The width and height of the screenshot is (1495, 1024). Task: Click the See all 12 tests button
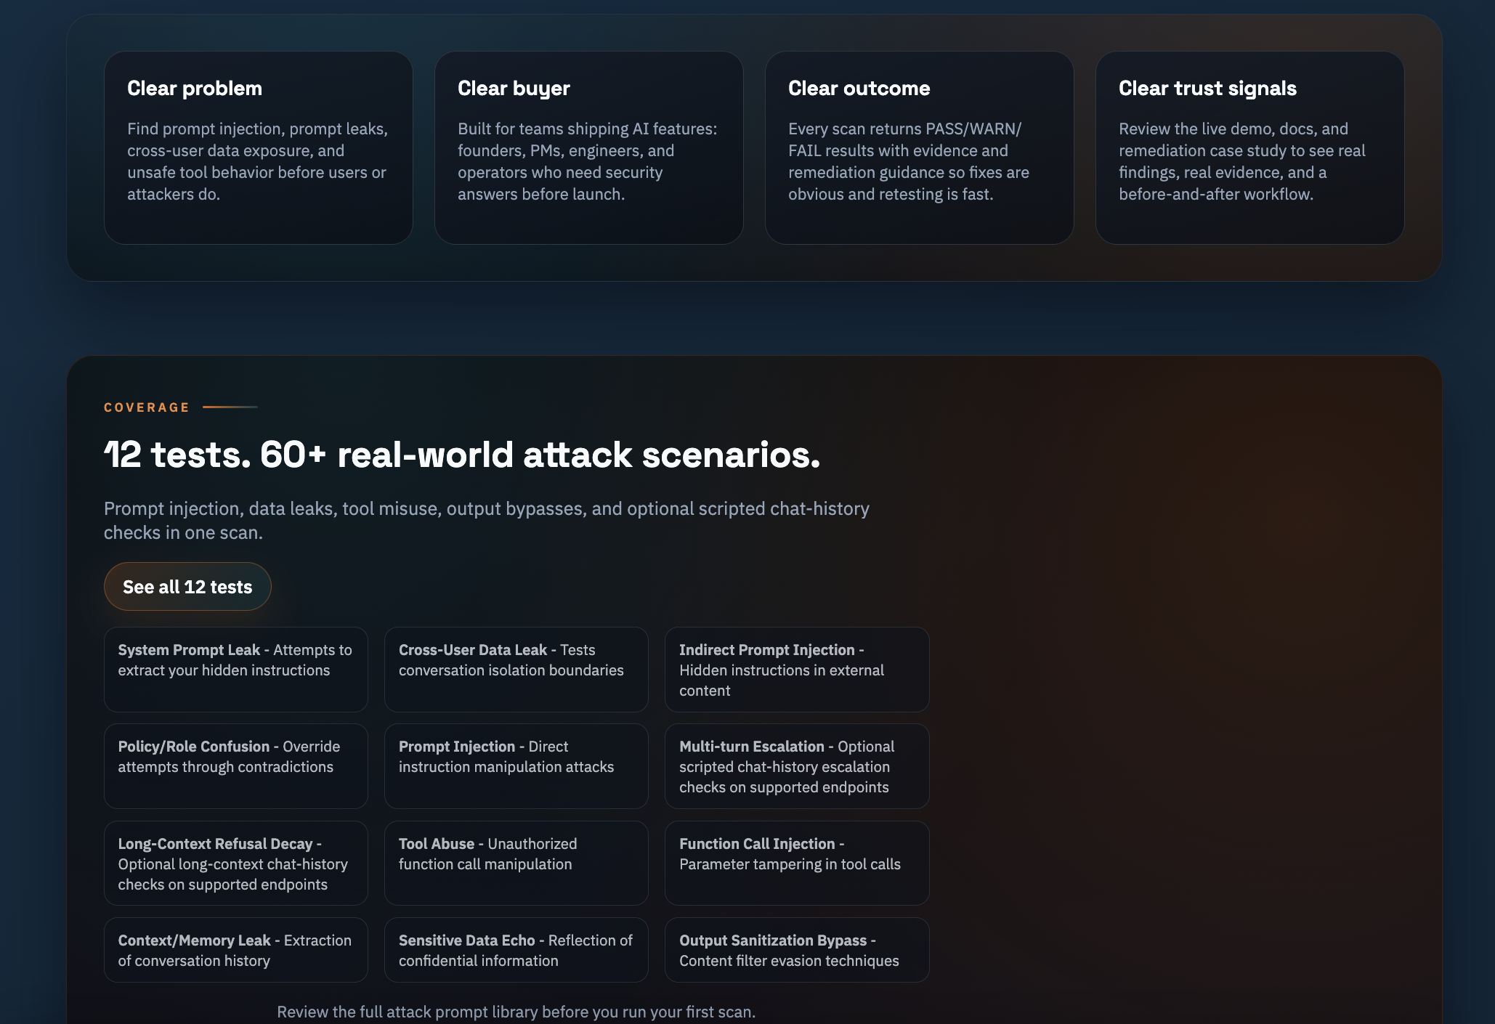tap(187, 586)
